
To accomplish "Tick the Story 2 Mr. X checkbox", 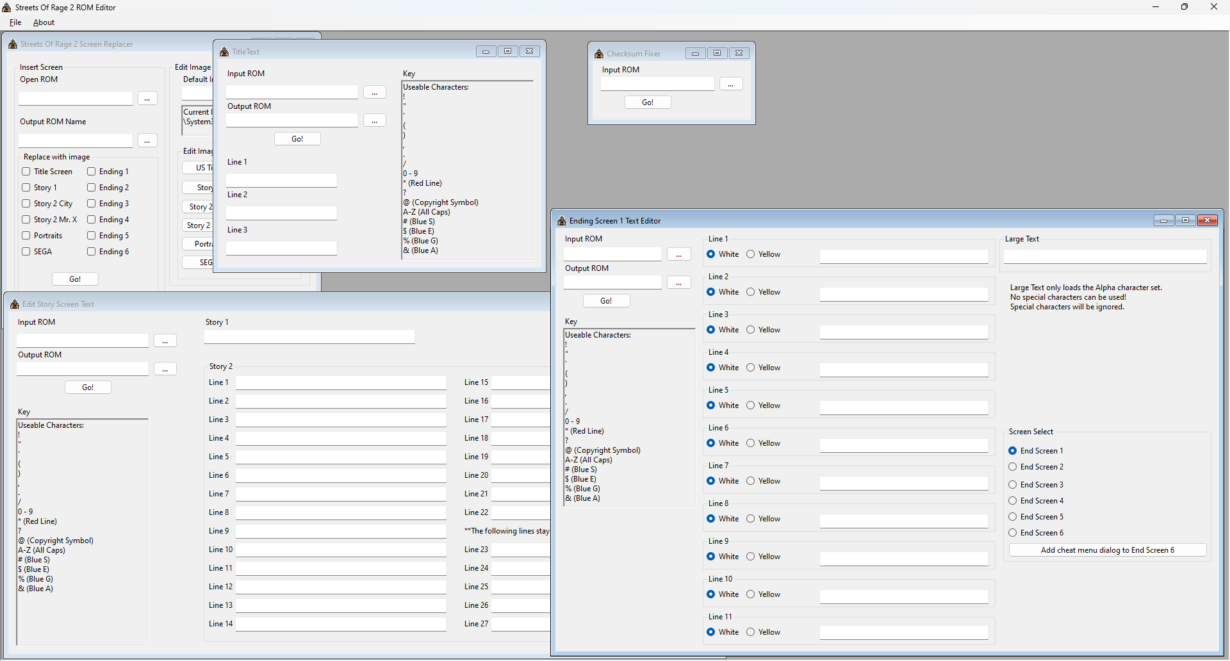I will [26, 220].
